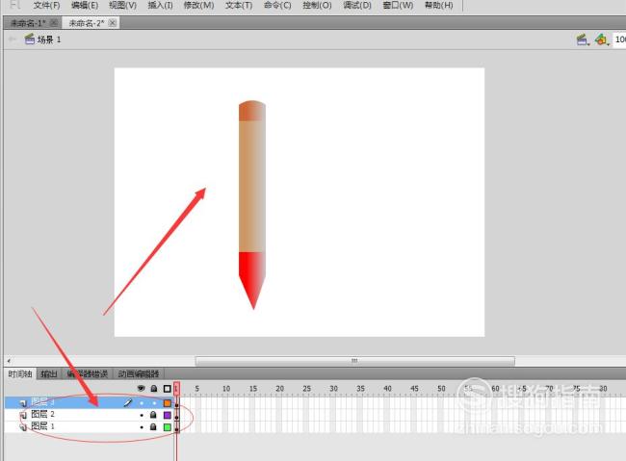The image size is (626, 461).
Task: Select the frame 1 keyframe of 图层 1
Action: (x=177, y=427)
